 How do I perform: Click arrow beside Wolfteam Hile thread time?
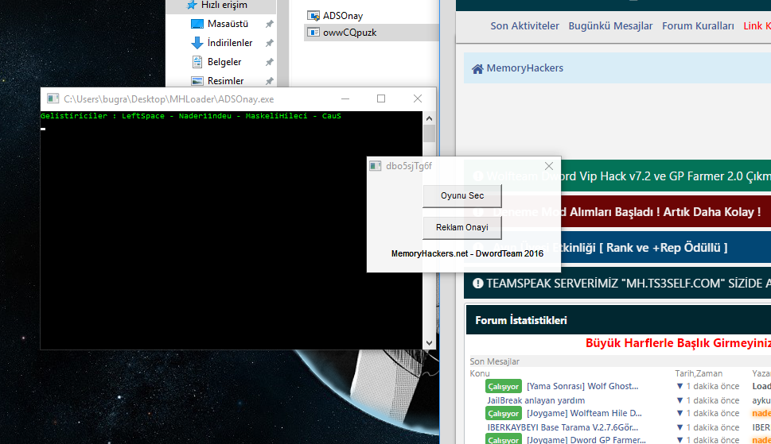pos(680,414)
